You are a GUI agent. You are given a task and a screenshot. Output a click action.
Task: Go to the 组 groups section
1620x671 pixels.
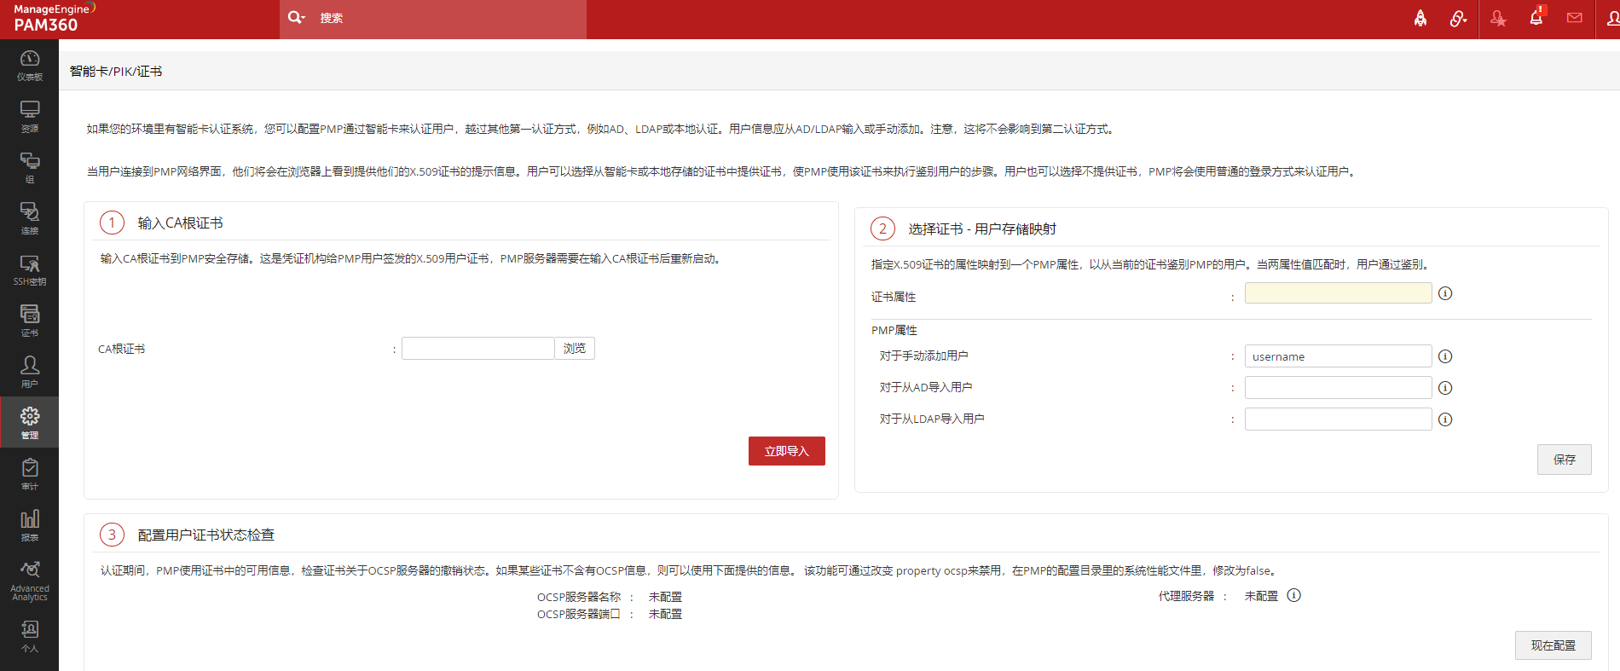(29, 167)
